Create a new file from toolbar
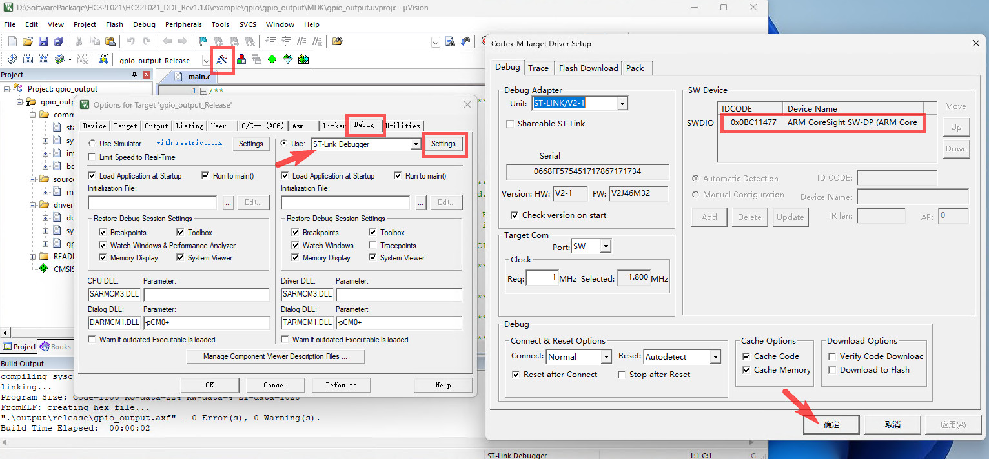This screenshot has height=459, width=989. tap(12, 41)
